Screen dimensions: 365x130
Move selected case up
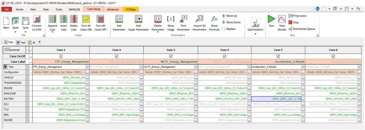point(229,16)
